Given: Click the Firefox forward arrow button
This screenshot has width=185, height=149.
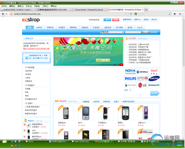Looking at the screenshot, I should (x=7, y=14).
